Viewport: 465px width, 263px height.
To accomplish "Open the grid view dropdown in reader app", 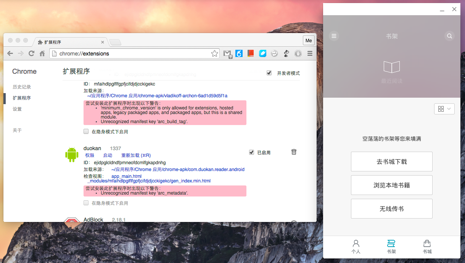I will [444, 109].
